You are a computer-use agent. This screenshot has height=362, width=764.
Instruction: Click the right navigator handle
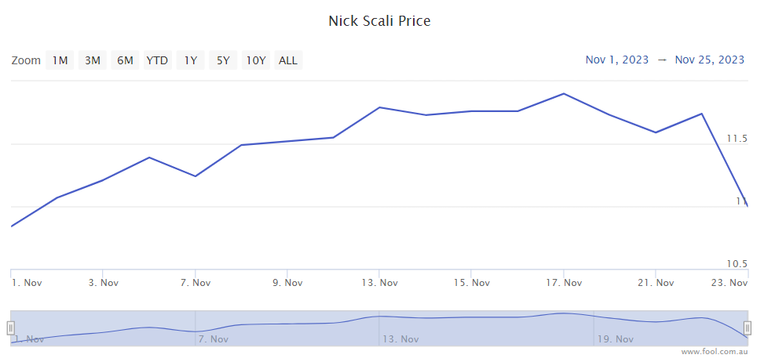(748, 328)
